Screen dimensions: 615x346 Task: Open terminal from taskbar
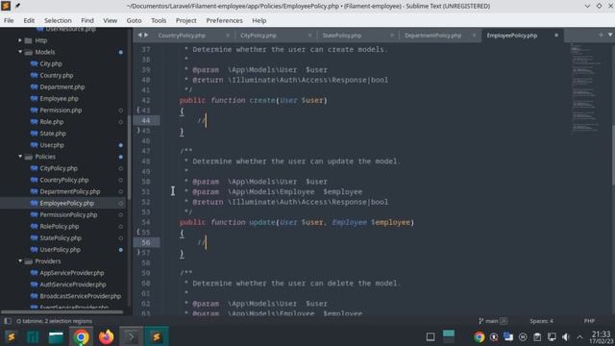[131, 337]
